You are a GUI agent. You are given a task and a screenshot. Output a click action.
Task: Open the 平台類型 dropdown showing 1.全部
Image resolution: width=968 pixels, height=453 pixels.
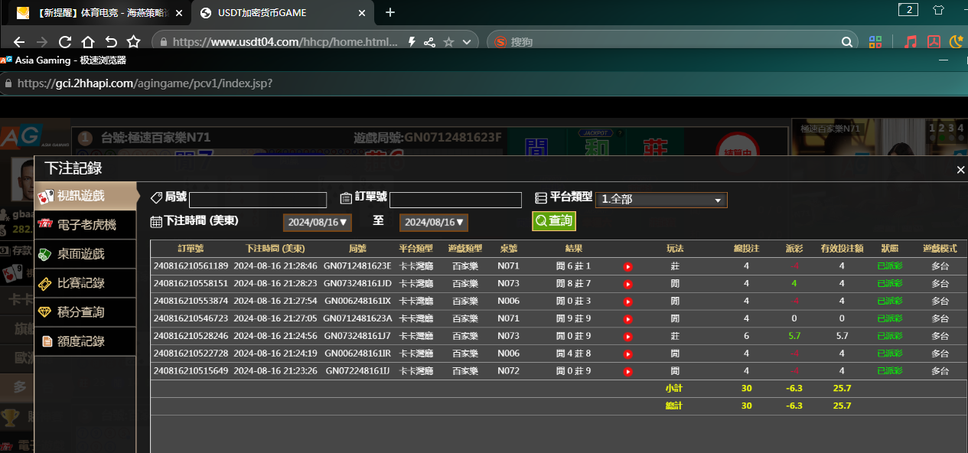pos(661,200)
